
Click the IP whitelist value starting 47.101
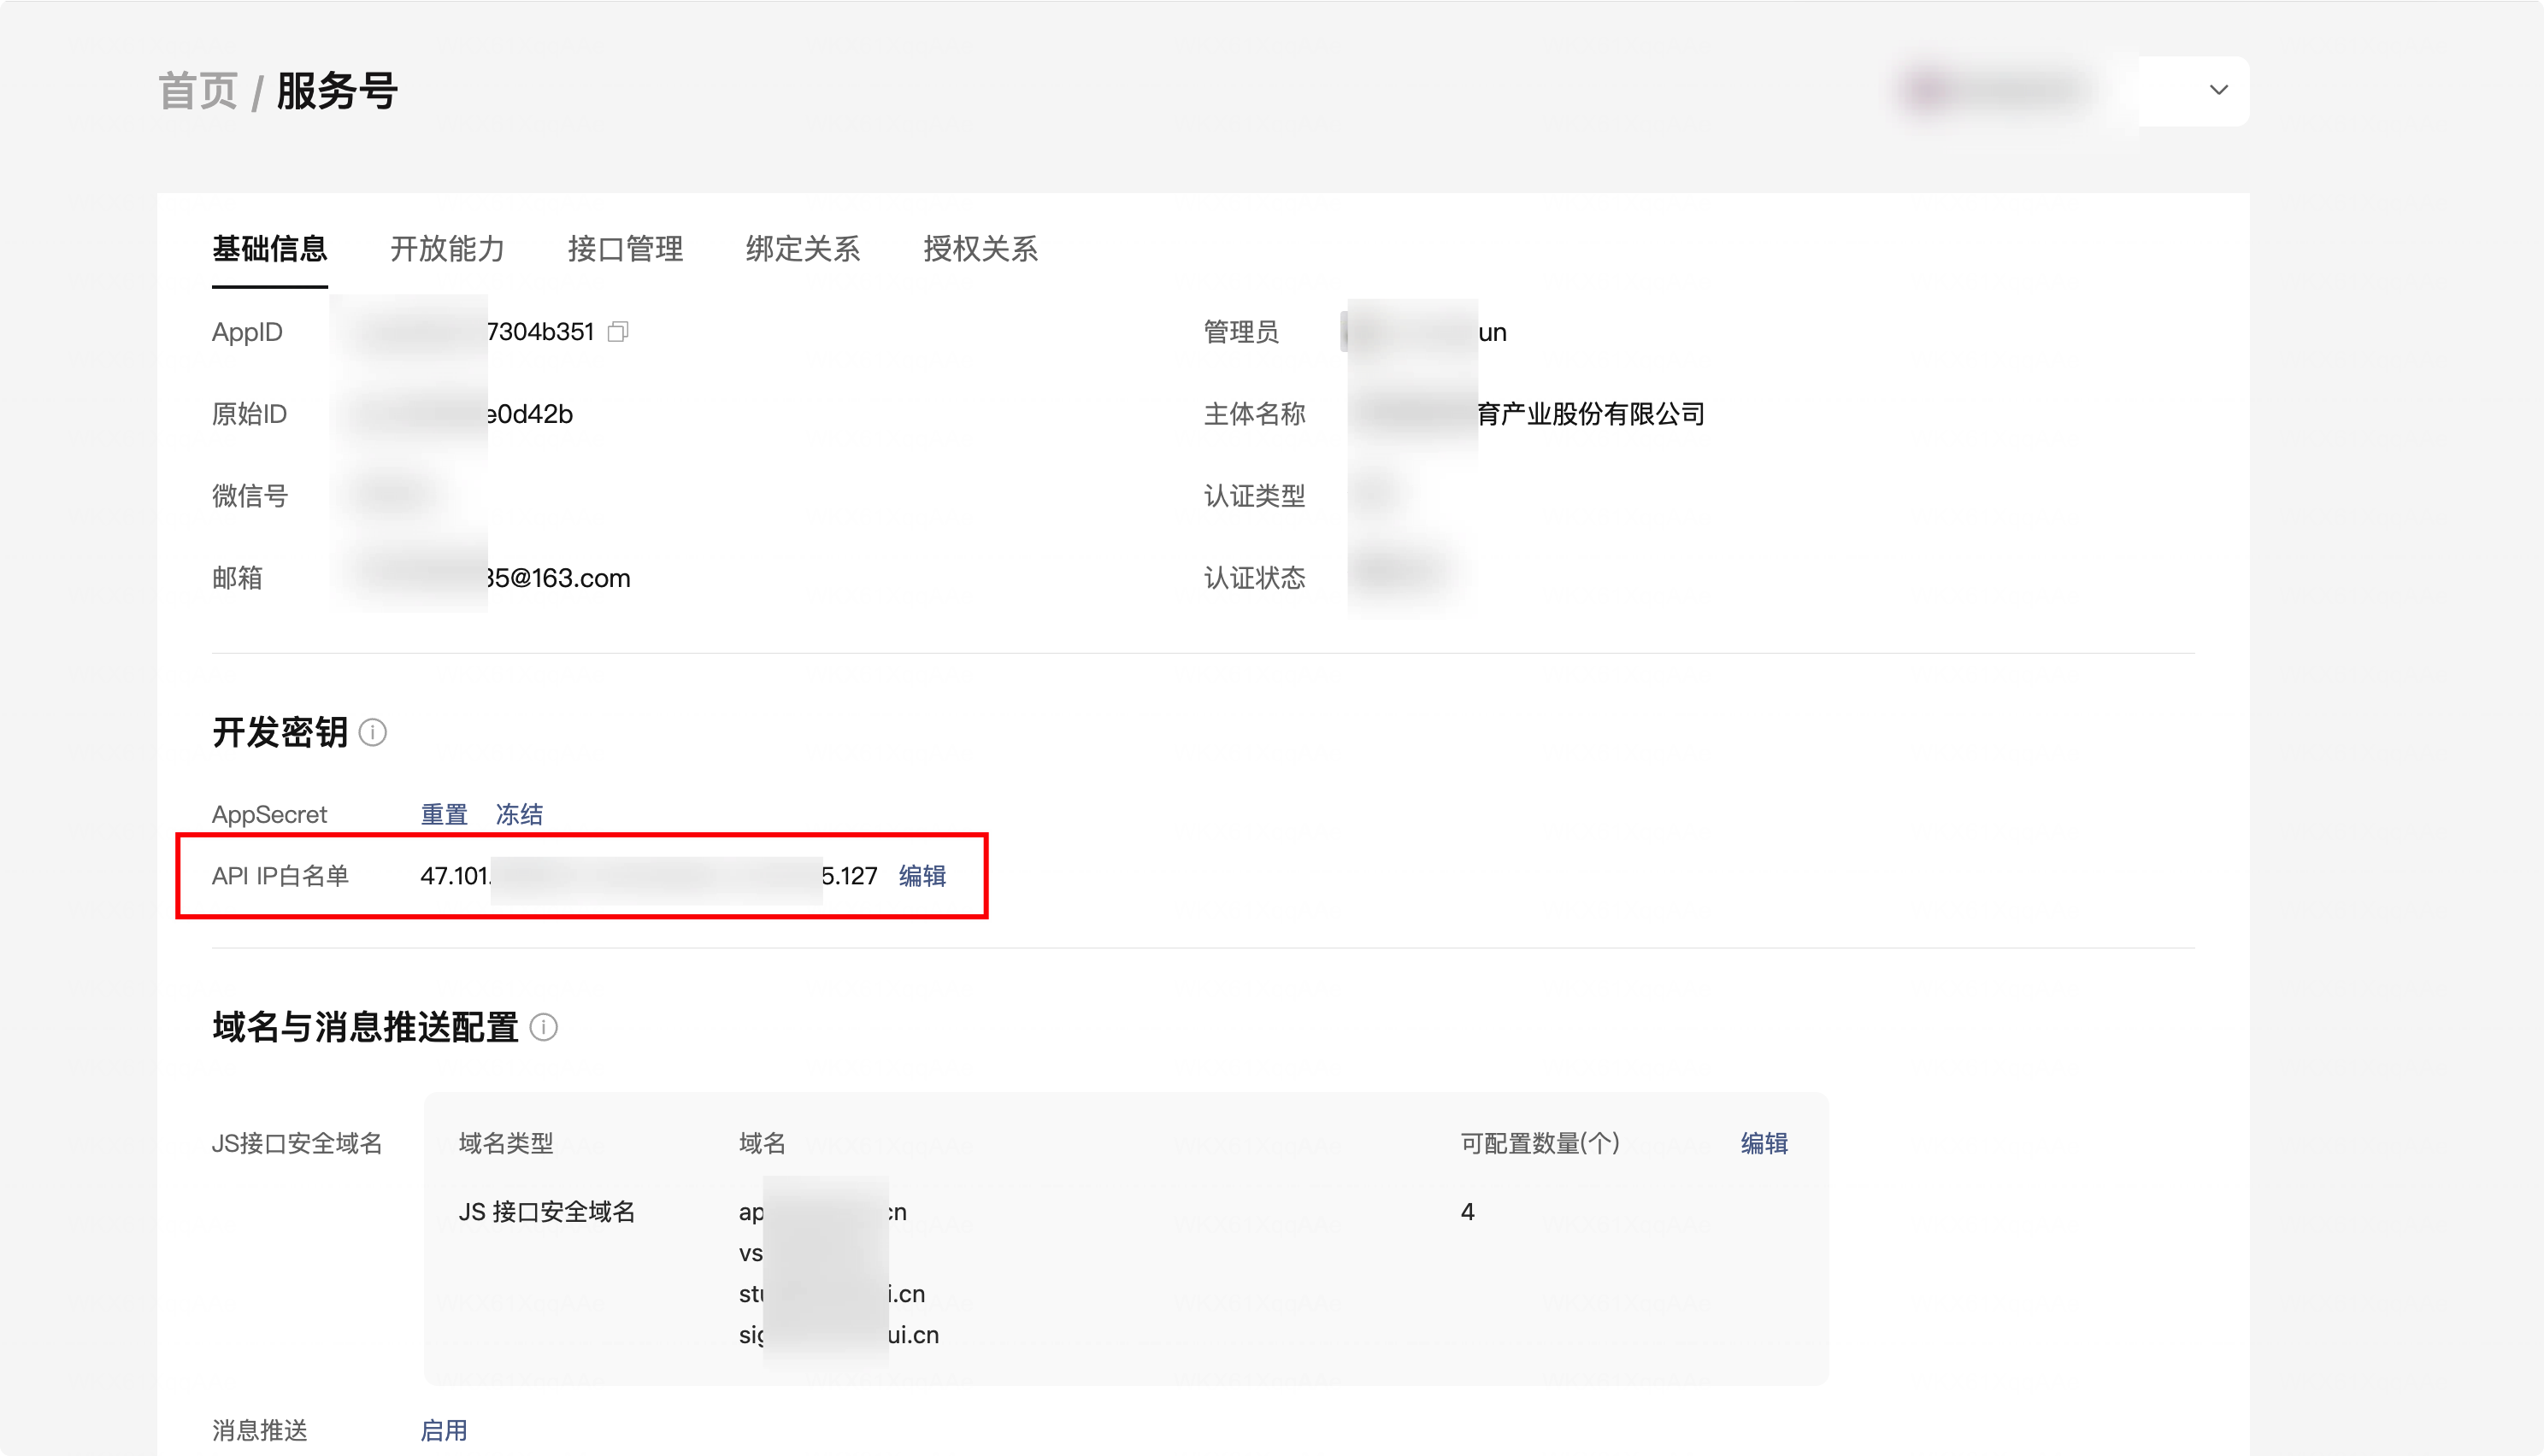click(648, 876)
